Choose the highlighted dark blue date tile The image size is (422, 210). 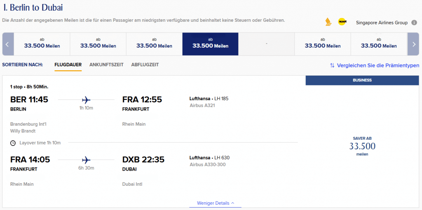[x=210, y=44]
